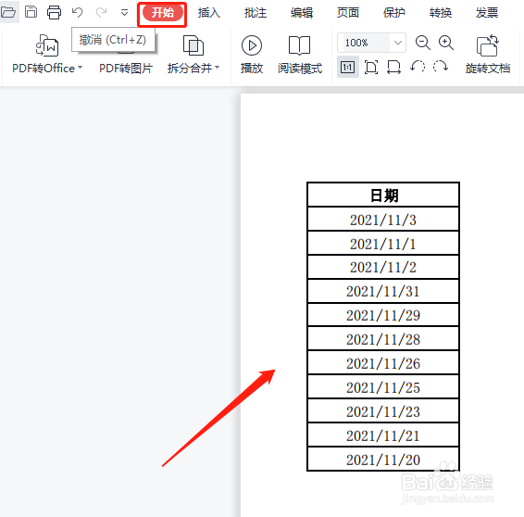Image resolution: width=524 pixels, height=517 pixels.
Task: Switch to the 发票 tab
Action: (487, 13)
